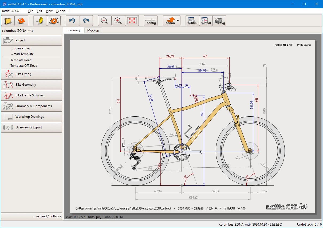Click the 439,89 chainstay dimension
The image size is (323, 228).
coord(159,191)
